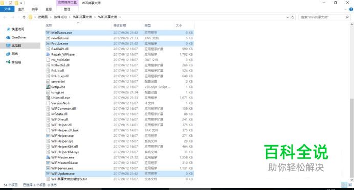The height and width of the screenshot is (190, 354).
Task: Select the WiFiCommon.dll file name
Action: pos(63,108)
